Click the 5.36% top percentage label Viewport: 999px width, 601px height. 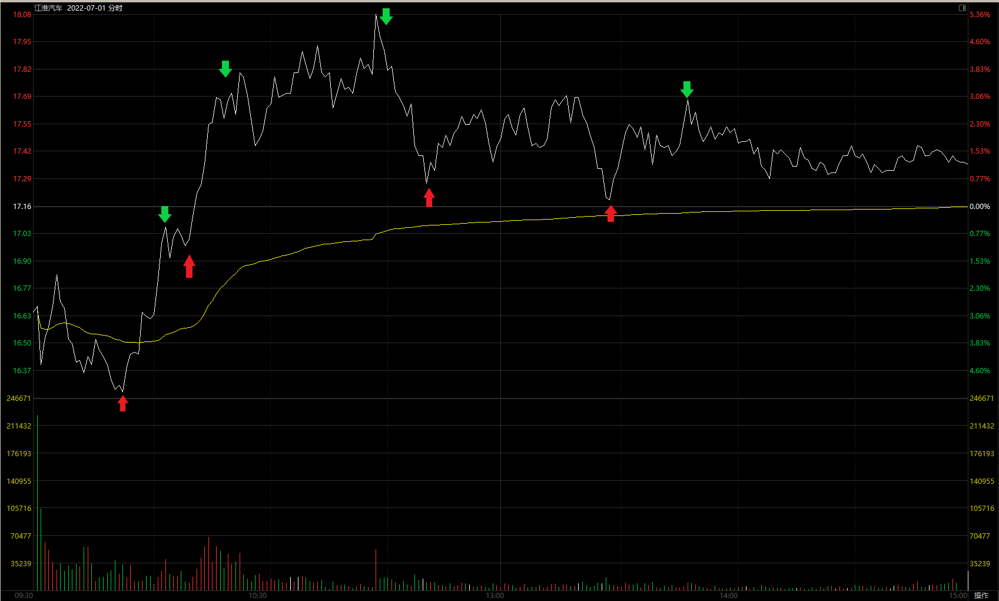click(980, 14)
